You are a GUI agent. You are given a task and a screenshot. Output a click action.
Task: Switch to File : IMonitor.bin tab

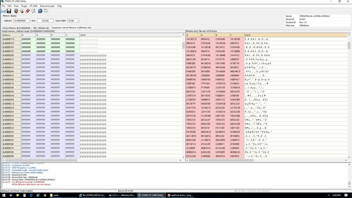pyautogui.click(x=41, y=28)
